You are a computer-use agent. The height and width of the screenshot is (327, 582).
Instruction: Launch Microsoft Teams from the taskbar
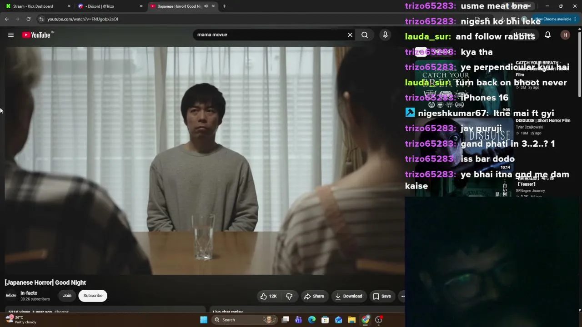pos(298,320)
